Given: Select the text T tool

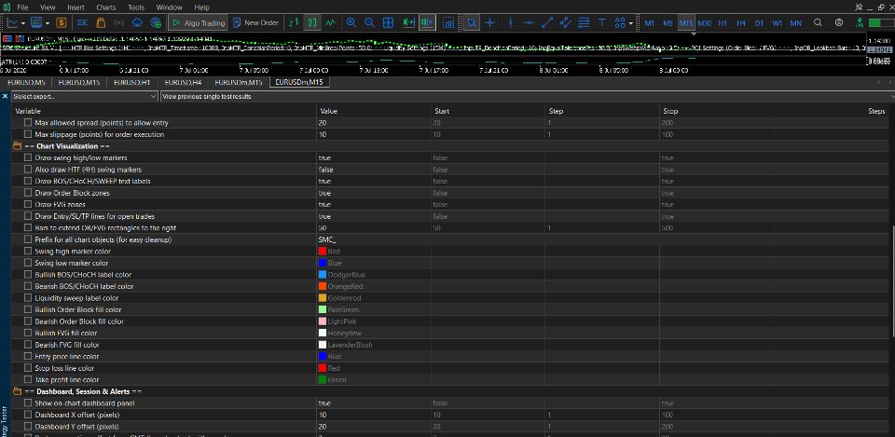Looking at the screenshot, I should (601, 22).
